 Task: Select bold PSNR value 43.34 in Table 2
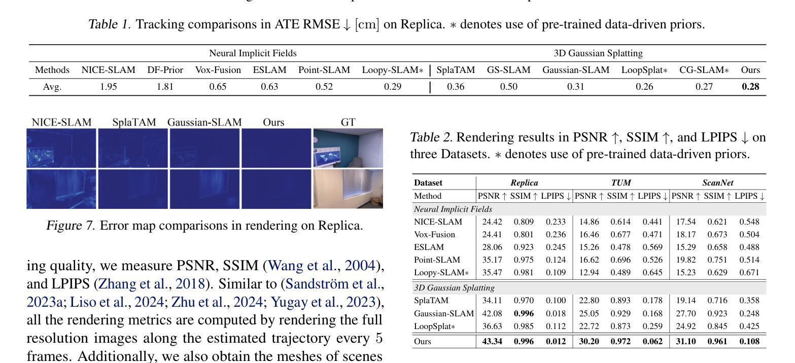491,341
